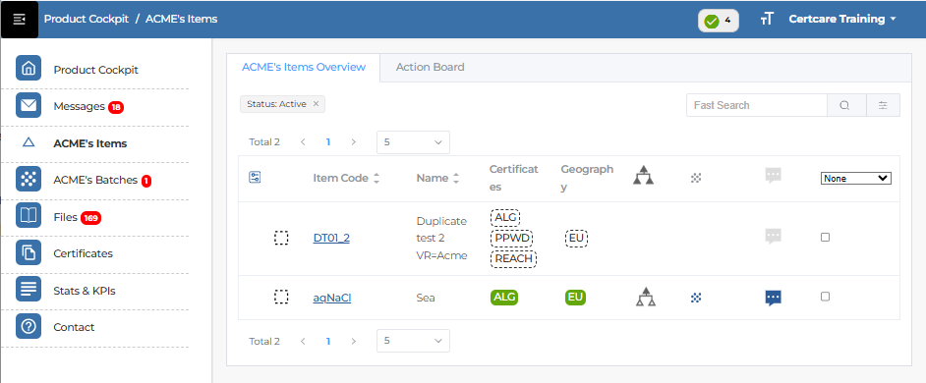Screen dimensions: 926x383
Task: Click page 1 in top pagination
Action: pos(327,141)
